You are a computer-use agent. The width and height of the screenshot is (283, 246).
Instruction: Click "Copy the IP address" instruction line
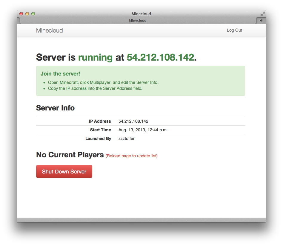[x=95, y=88]
